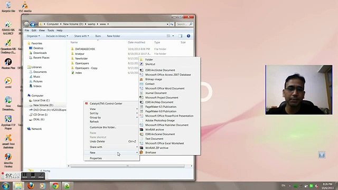
Task: Click the change view icon in toolbar
Action: pyautogui.click(x=168, y=36)
